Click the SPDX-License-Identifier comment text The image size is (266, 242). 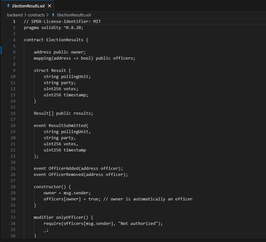point(62,22)
